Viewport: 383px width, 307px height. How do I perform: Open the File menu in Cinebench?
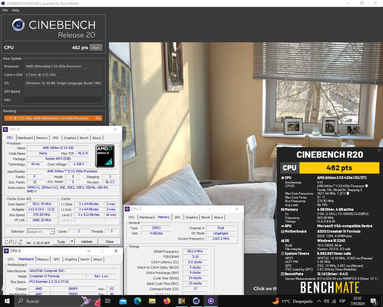pos(5,10)
